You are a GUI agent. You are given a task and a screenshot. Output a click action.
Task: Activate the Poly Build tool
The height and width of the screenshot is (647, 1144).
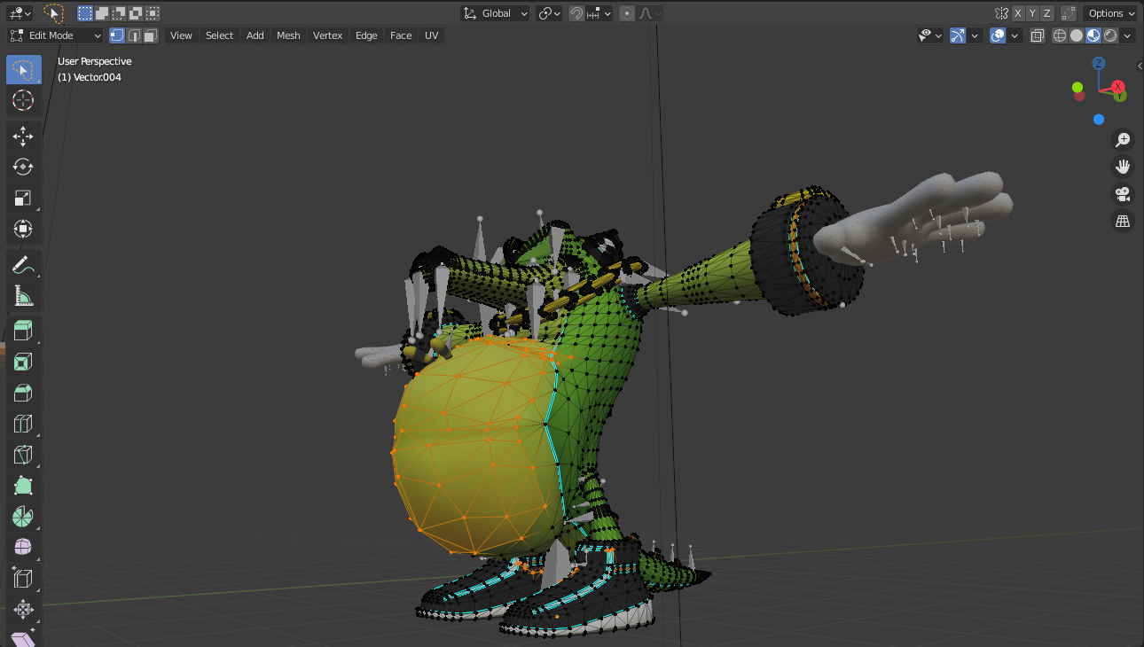coord(23,487)
